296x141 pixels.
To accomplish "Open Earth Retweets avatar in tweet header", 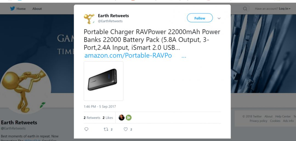I will 89,18.
